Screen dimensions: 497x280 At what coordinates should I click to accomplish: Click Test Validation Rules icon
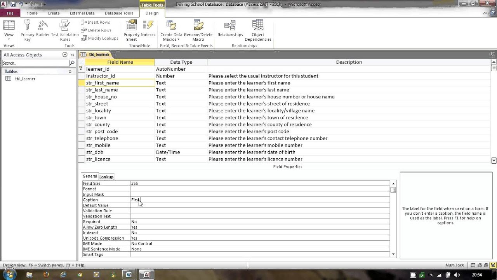[65, 30]
